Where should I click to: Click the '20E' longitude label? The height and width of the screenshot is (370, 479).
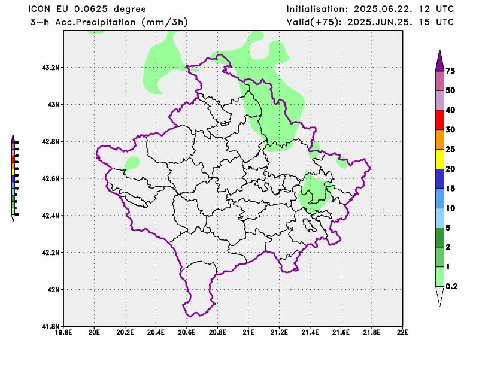[x=94, y=332]
